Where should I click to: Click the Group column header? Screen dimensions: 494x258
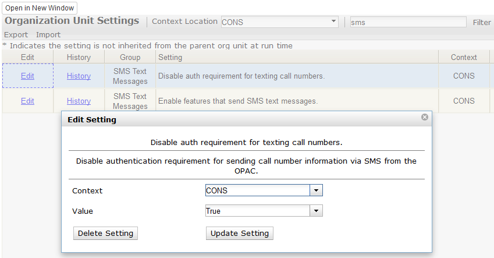point(130,57)
